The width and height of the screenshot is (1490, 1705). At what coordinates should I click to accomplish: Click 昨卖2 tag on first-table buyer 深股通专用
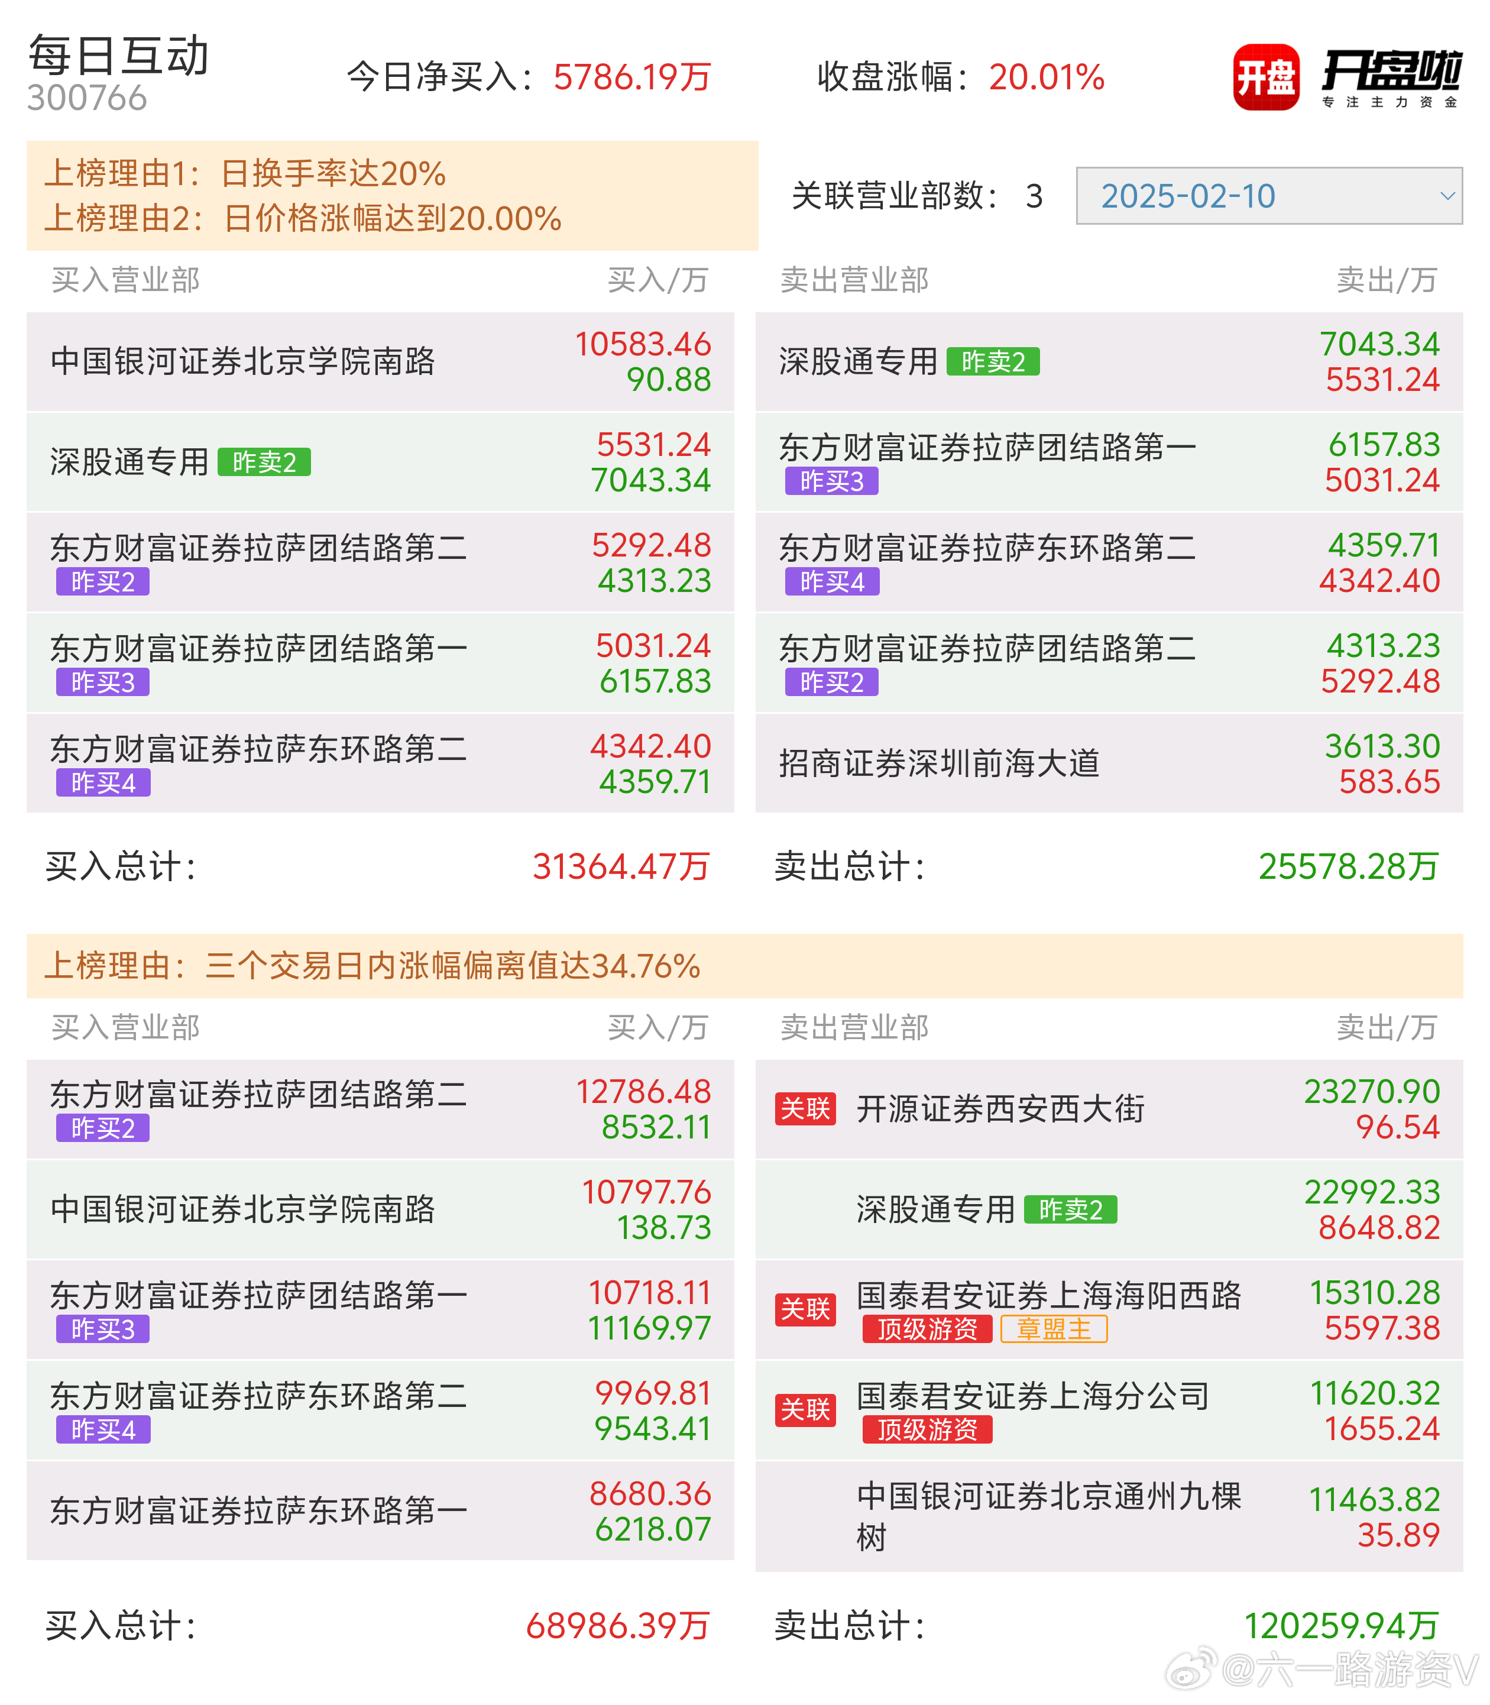[x=264, y=462]
